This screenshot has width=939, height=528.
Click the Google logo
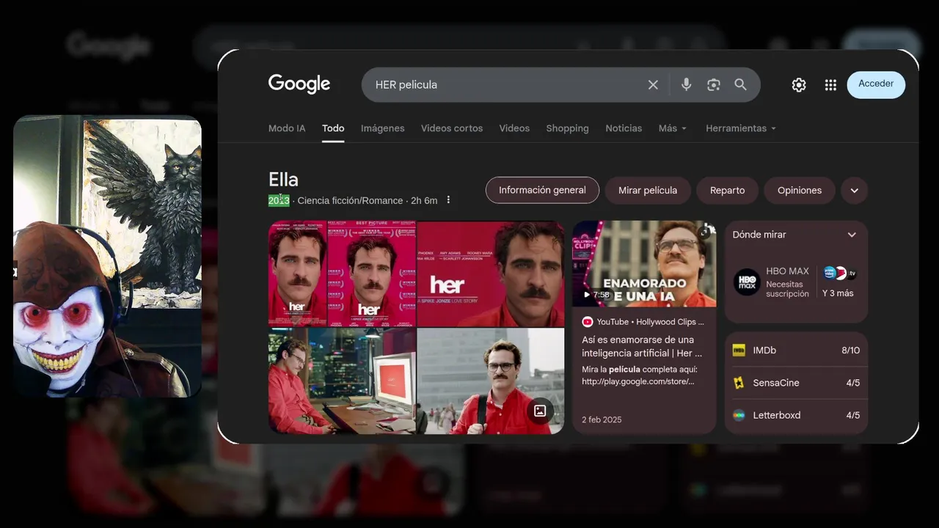pos(299,84)
